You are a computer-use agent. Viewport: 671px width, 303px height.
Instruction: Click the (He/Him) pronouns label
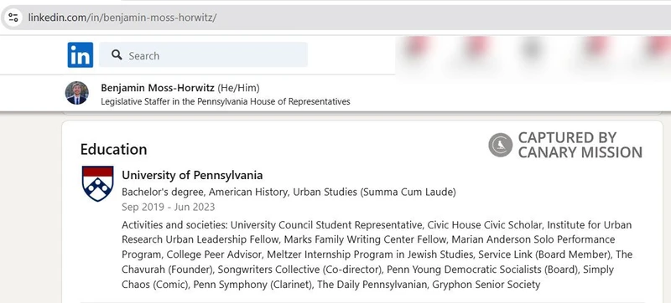[238, 88]
